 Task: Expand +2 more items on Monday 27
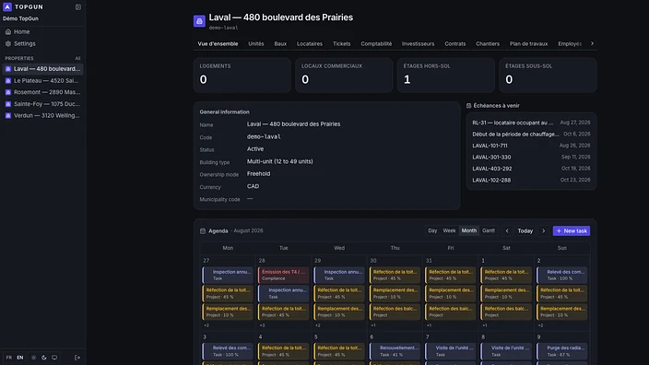[206, 325]
